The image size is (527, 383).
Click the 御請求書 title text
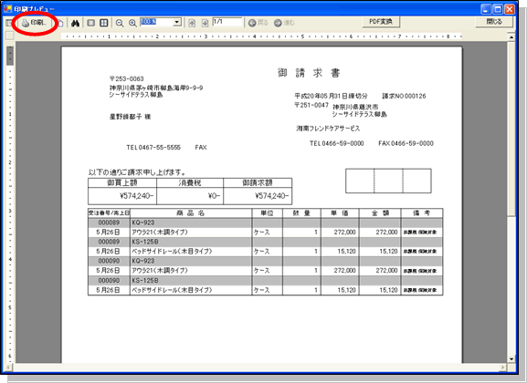point(309,73)
